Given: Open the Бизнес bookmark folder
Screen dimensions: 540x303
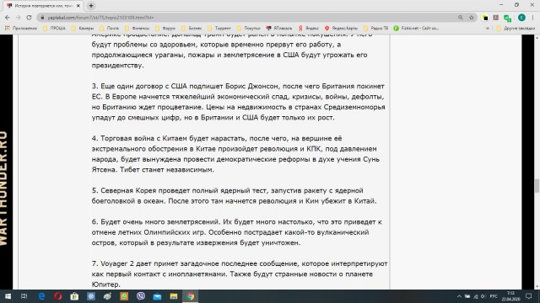Looking at the screenshot, I should coord(192,28).
